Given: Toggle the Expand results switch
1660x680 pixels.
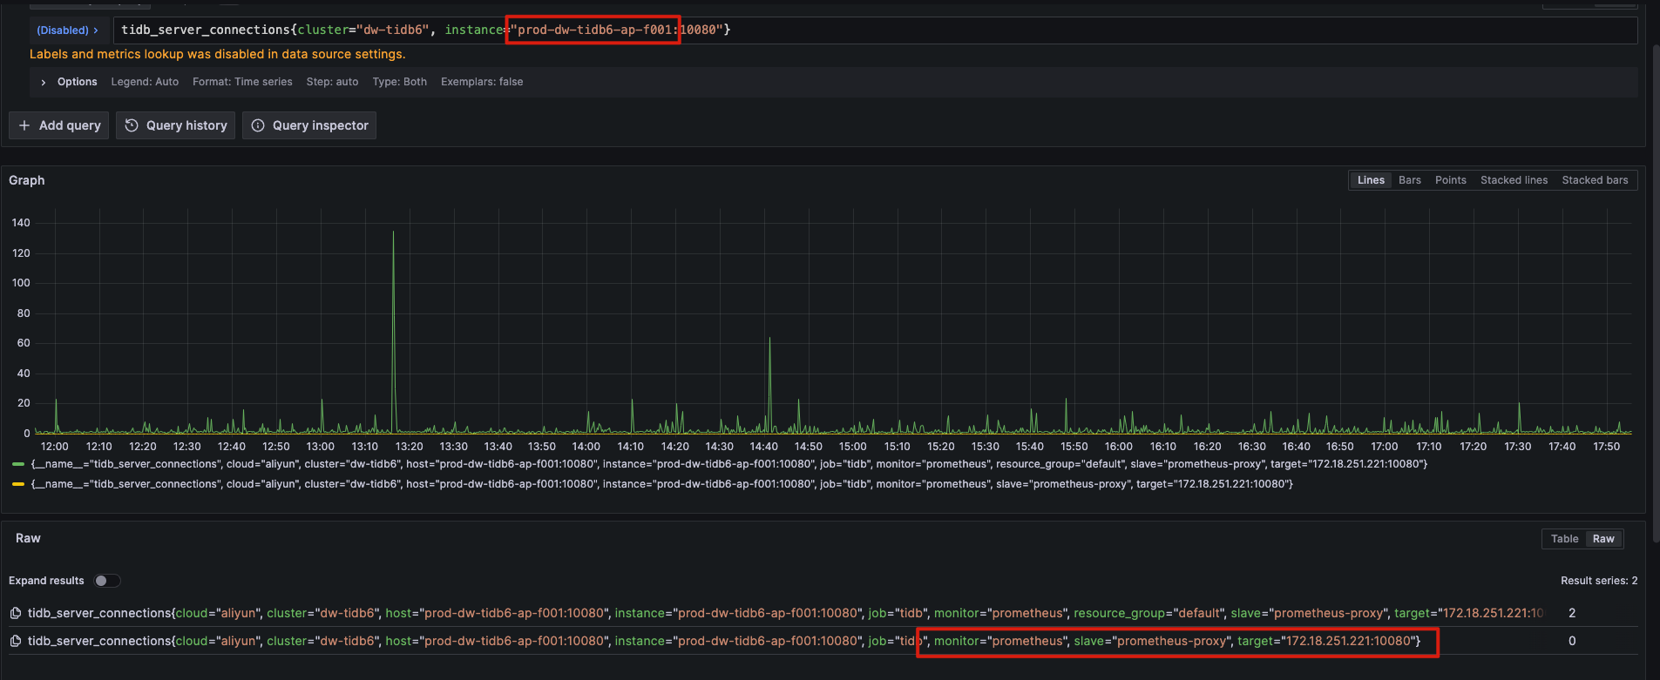Looking at the screenshot, I should 107,581.
